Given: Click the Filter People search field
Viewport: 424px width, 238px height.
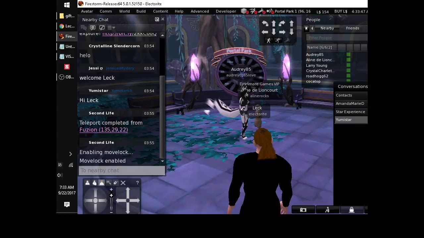Looking at the screenshot, I should (x=337, y=38).
